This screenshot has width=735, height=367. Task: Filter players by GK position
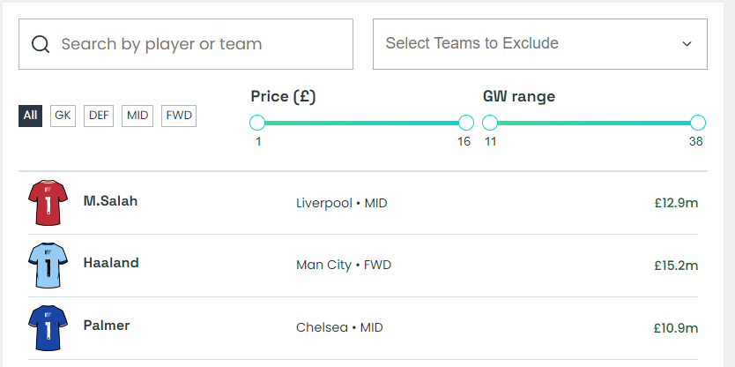63,116
